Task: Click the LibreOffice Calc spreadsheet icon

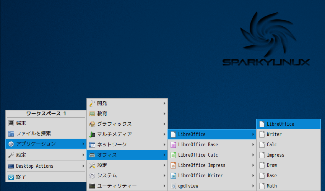Action: coord(173,155)
